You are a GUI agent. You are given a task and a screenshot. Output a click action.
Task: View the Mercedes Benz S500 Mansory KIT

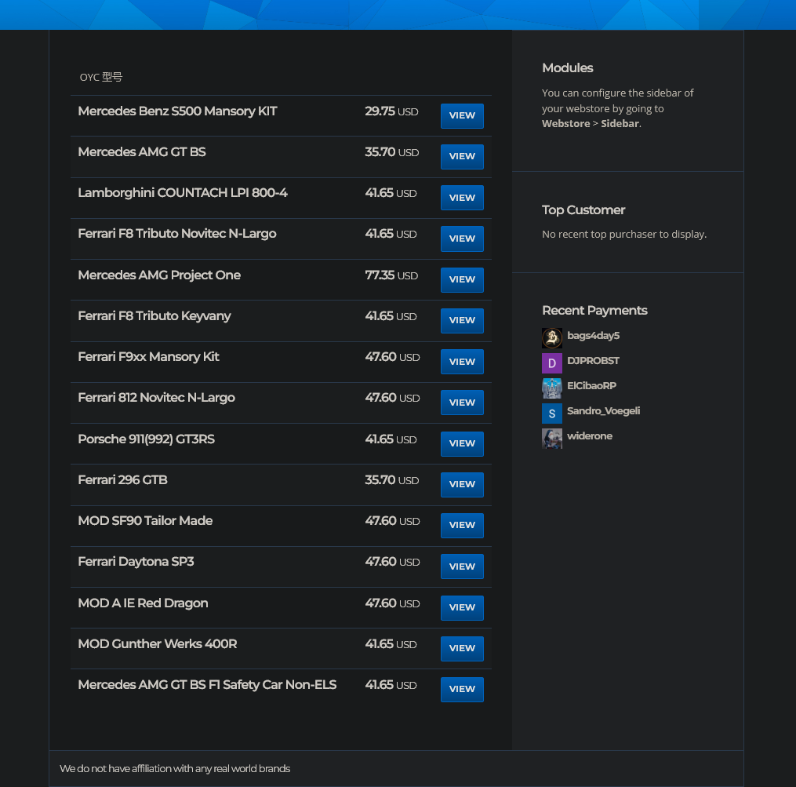coord(462,115)
